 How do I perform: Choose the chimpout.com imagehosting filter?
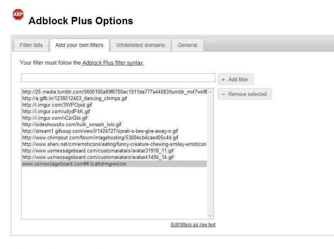pyautogui.click(x=100, y=137)
